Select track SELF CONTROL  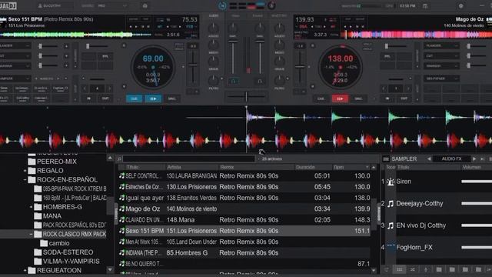click(244, 176)
